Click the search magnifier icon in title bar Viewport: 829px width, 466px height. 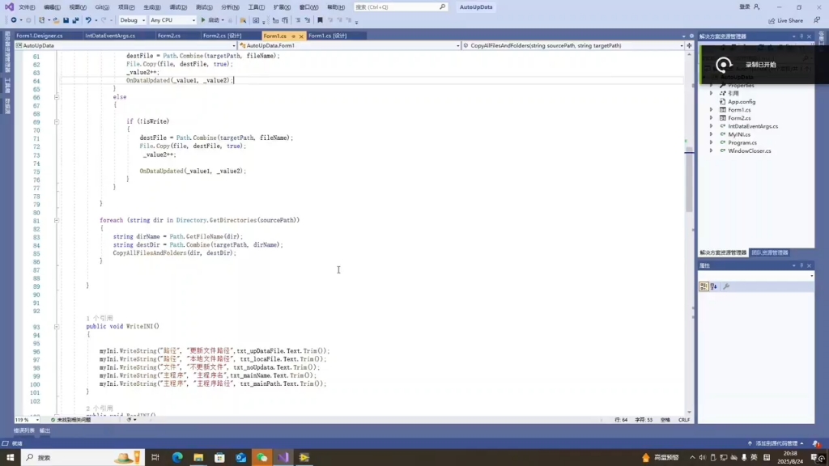443,6
